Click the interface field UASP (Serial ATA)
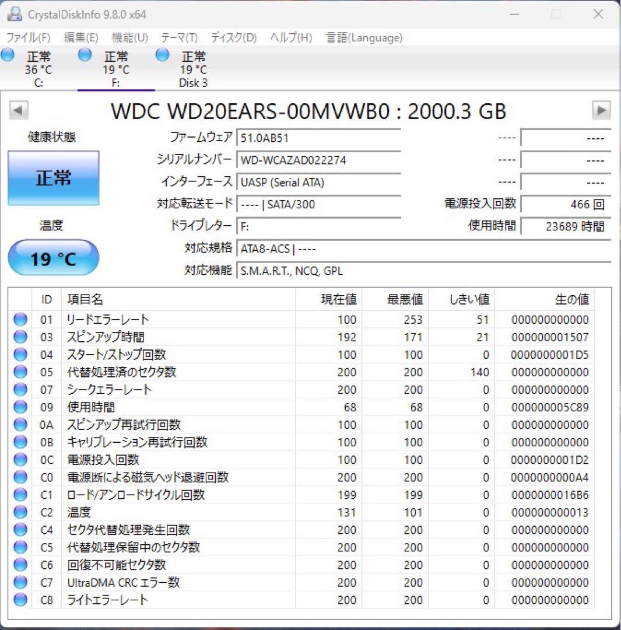621x630 pixels. click(x=319, y=182)
